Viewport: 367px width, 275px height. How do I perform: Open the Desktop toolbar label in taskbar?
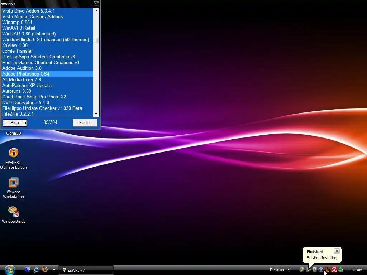277,270
